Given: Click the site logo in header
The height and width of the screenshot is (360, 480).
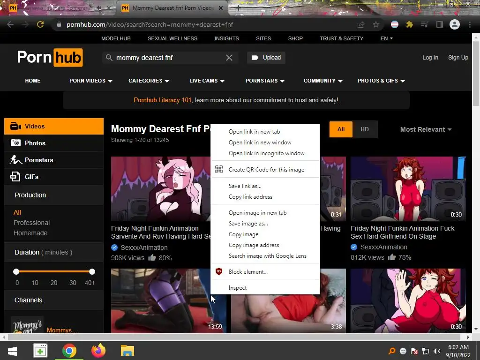Looking at the screenshot, I should coord(50,58).
